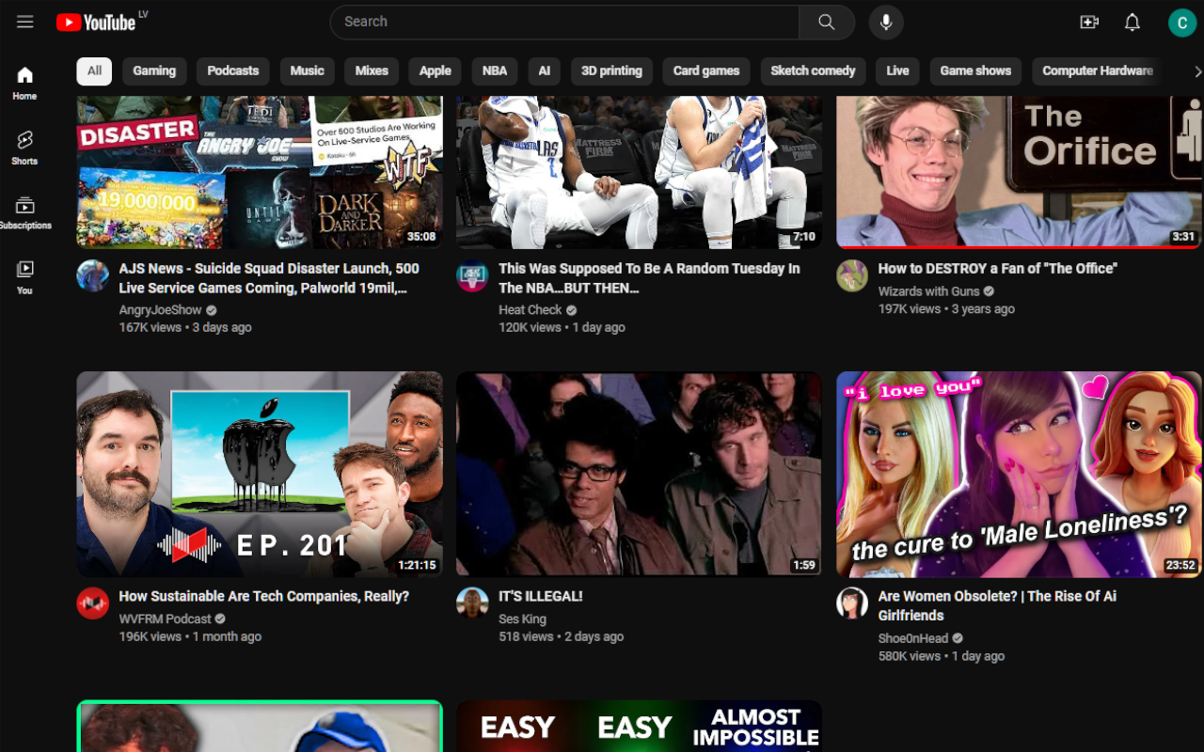This screenshot has width=1204, height=752.
Task: Open the IT'S ILLEGAL! video title
Action: tap(541, 596)
